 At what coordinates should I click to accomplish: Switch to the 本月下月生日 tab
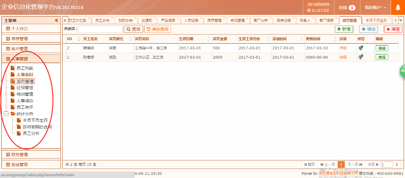point(377,20)
